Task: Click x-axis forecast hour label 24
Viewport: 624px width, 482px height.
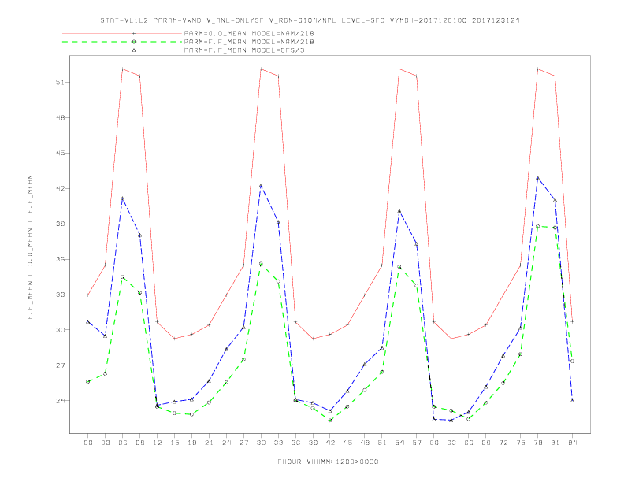Action: coord(226,443)
